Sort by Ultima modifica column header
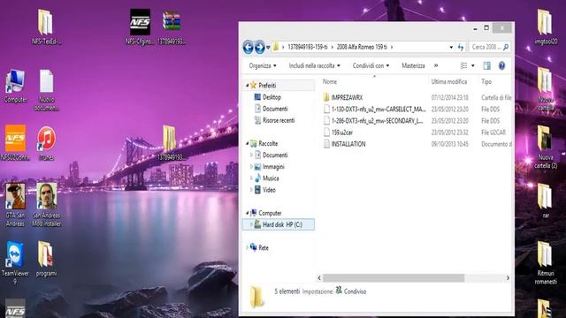566x318 pixels. [x=449, y=82]
